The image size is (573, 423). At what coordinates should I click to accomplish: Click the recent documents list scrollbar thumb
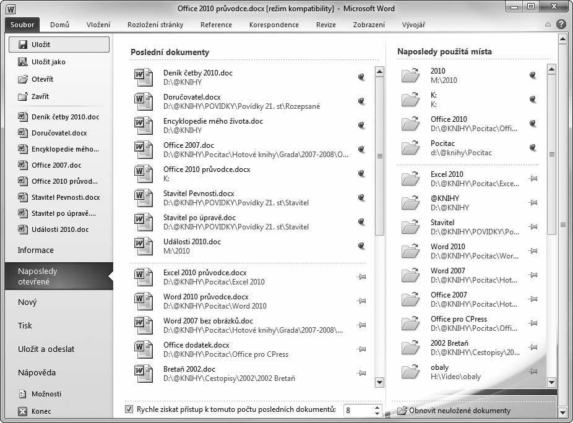click(x=379, y=156)
